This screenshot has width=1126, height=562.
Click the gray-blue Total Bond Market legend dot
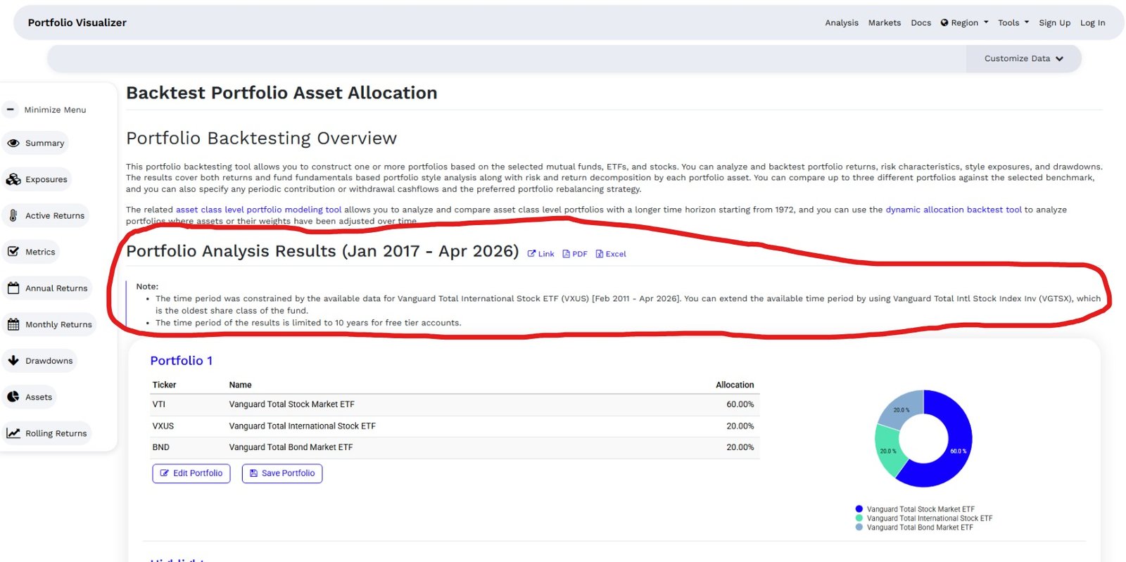(x=859, y=527)
